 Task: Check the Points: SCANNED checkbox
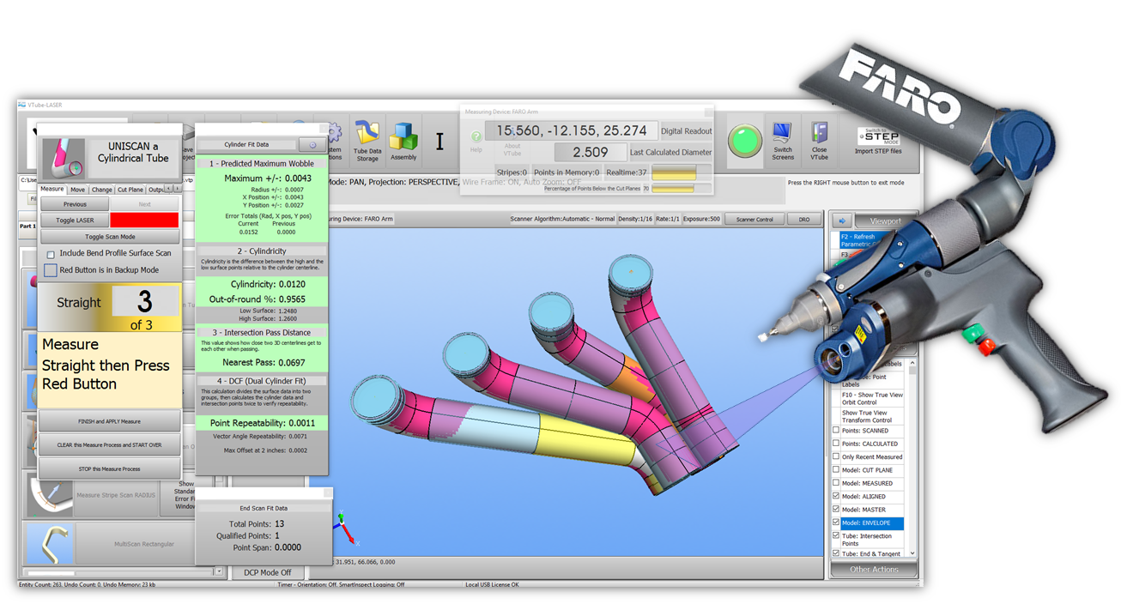pyautogui.click(x=836, y=431)
